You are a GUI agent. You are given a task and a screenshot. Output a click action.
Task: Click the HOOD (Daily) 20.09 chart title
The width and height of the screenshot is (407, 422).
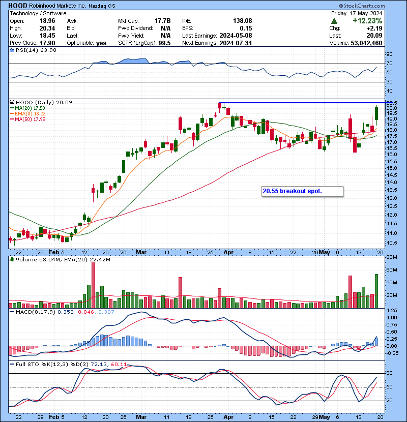click(44, 102)
